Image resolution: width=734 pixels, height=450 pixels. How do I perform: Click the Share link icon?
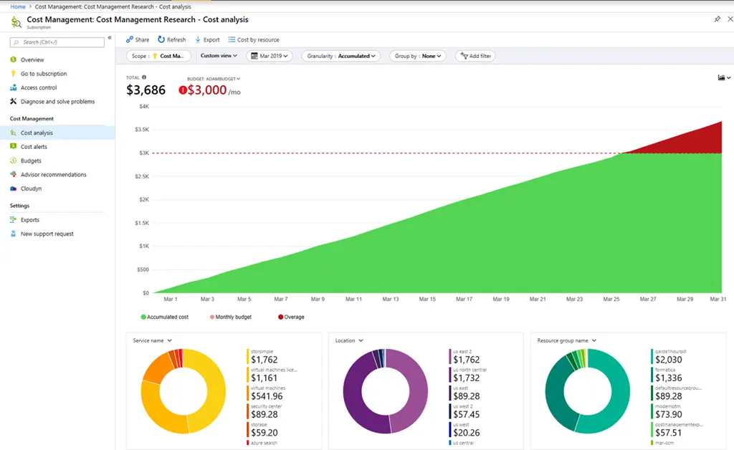pyautogui.click(x=130, y=39)
